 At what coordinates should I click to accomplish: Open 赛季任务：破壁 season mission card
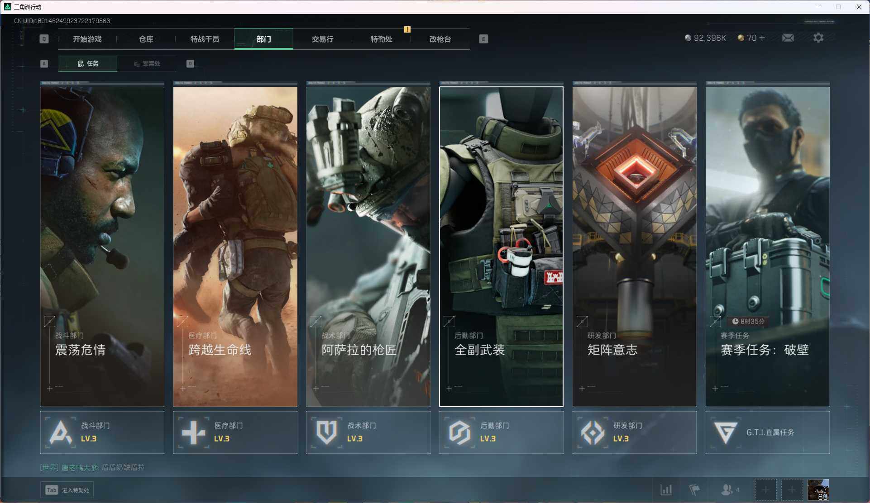click(x=768, y=247)
